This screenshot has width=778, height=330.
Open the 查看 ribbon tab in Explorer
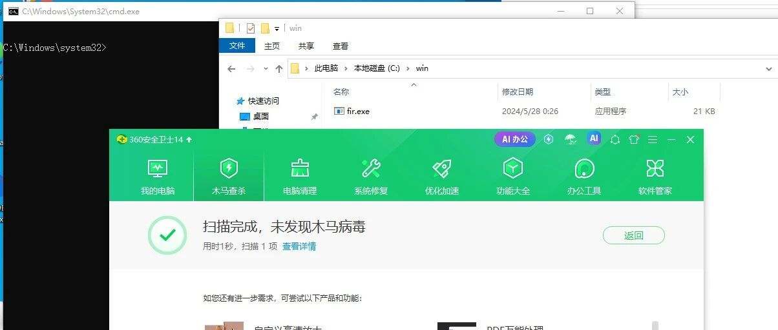(341, 46)
